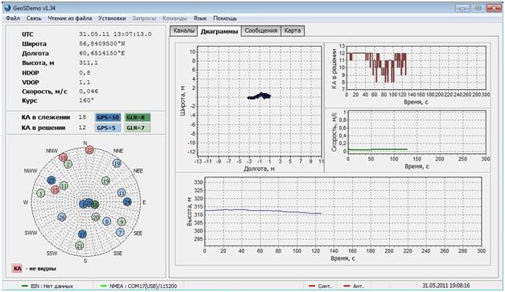Select the green satellite 11 marker
The height and width of the screenshot is (292, 505).
pos(64,185)
